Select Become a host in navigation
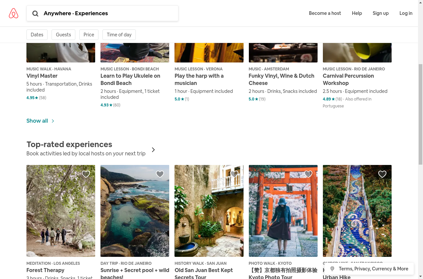The height and width of the screenshot is (279, 423). pyautogui.click(x=325, y=13)
